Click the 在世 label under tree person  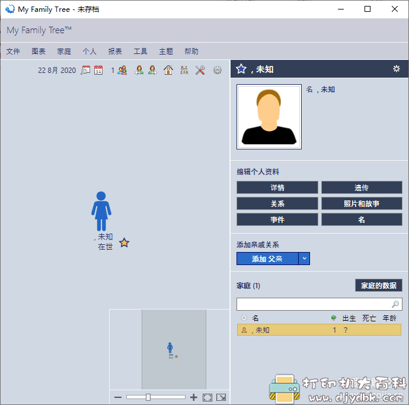[106, 247]
